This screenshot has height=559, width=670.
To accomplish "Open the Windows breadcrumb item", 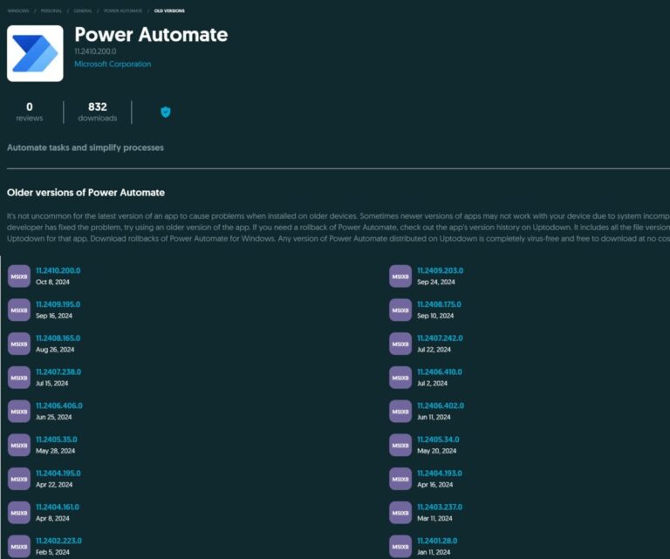I will coord(17,10).
